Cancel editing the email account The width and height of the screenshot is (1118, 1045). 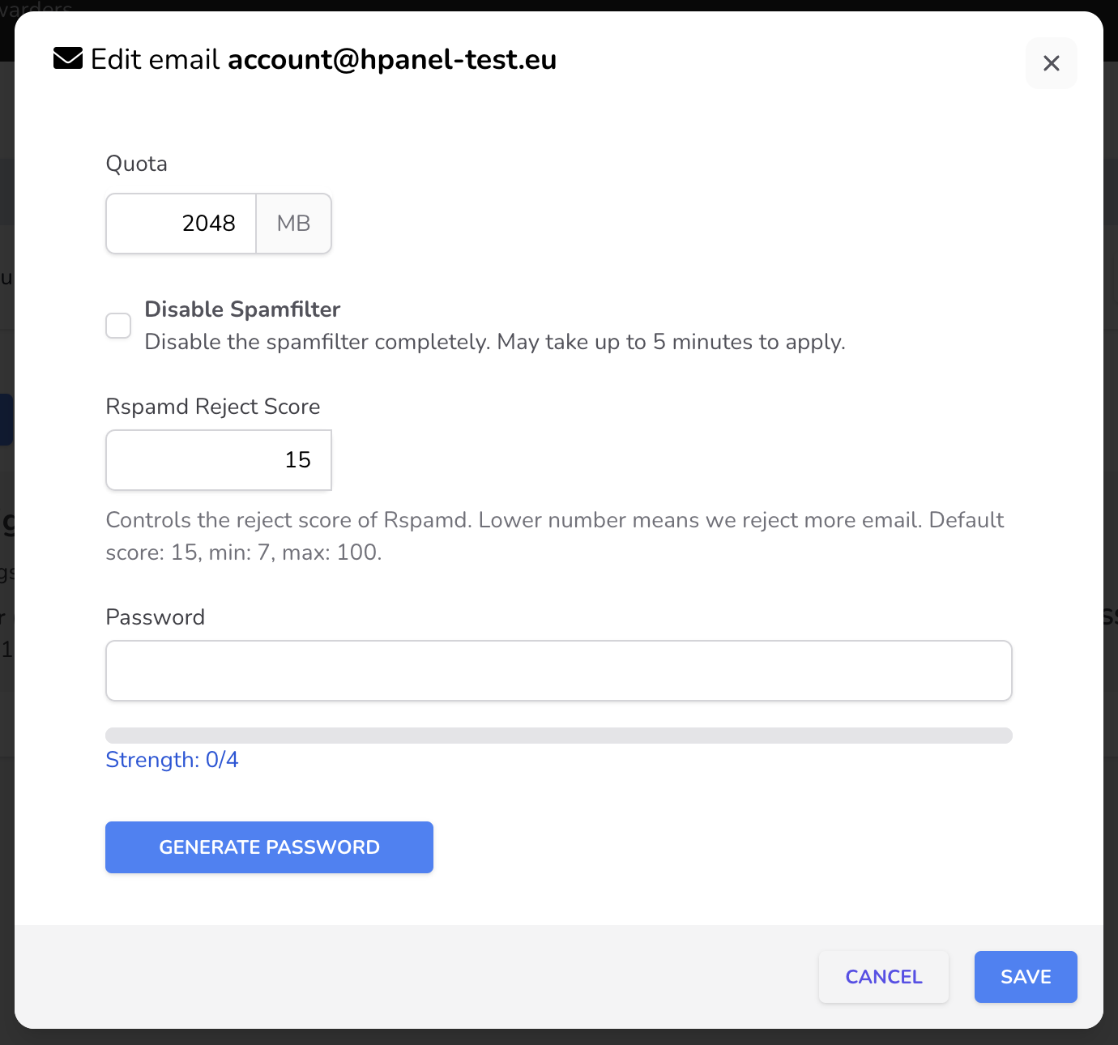884,977
